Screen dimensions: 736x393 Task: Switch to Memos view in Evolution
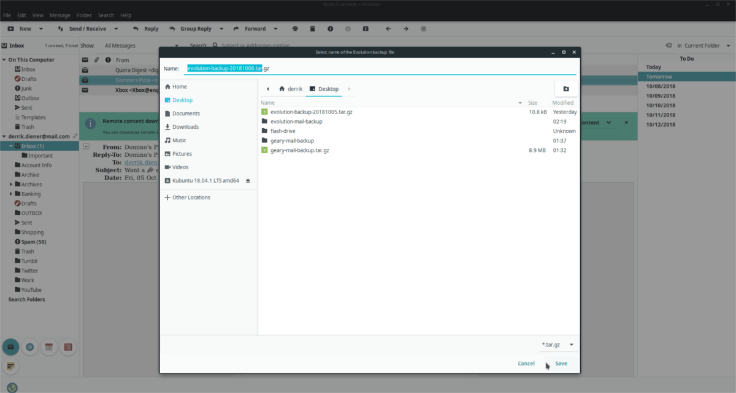coord(10,367)
